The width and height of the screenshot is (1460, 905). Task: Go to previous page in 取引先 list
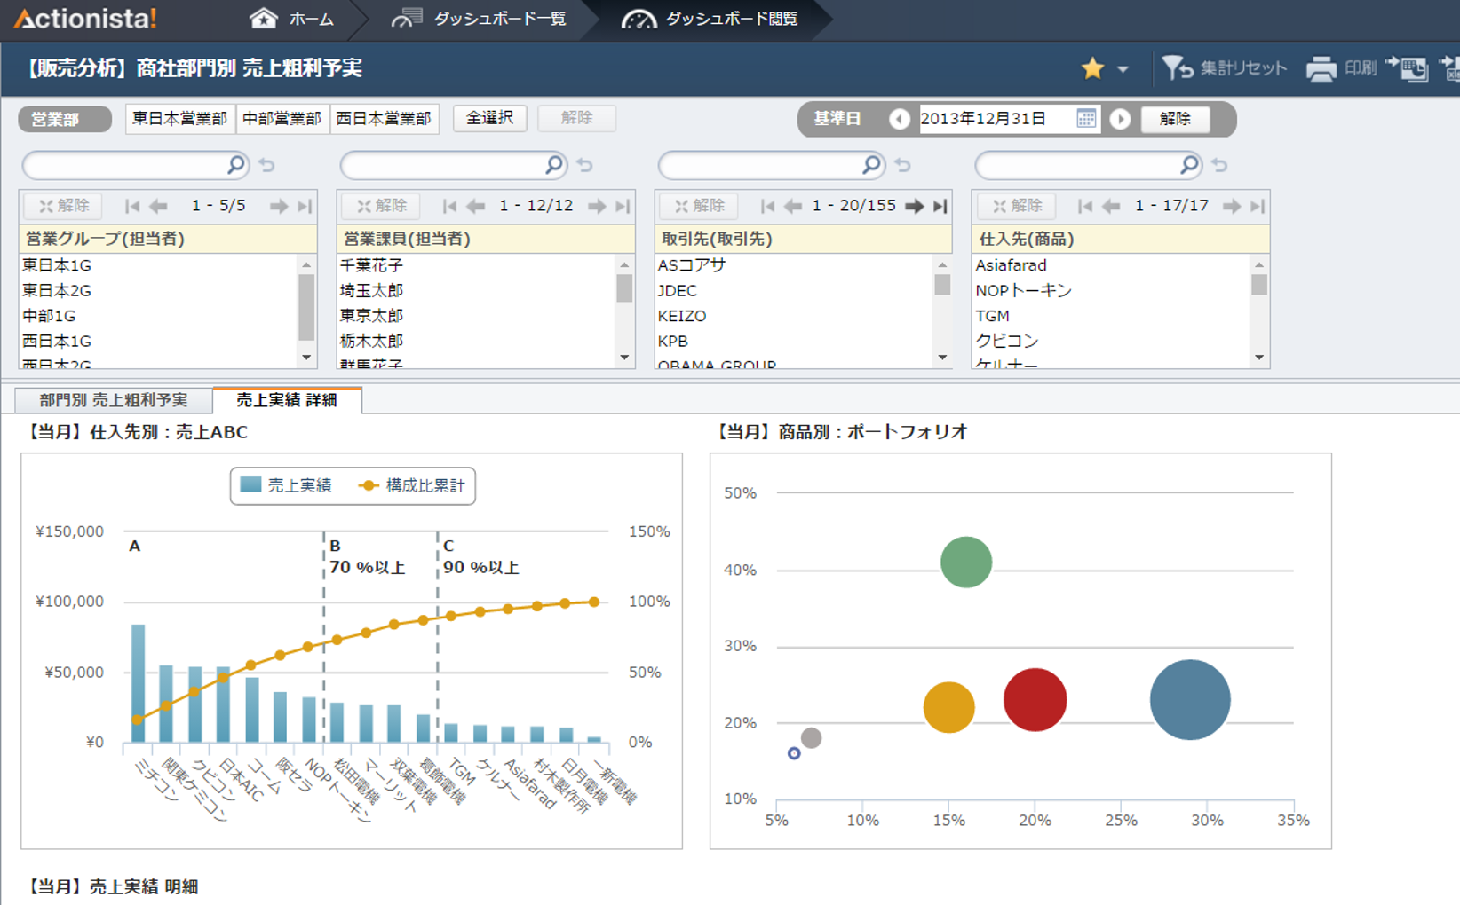pyautogui.click(x=793, y=206)
